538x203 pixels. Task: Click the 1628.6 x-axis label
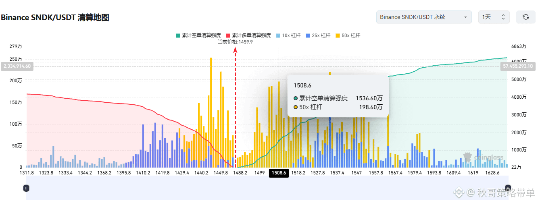point(492,173)
